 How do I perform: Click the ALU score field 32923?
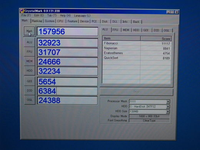67,43
